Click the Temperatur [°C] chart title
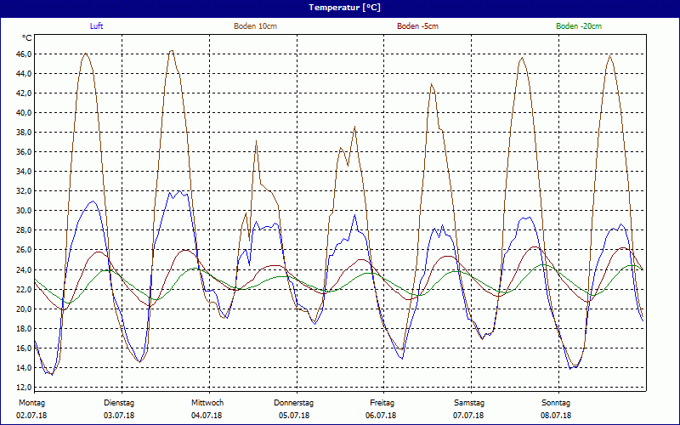 tap(340, 7)
